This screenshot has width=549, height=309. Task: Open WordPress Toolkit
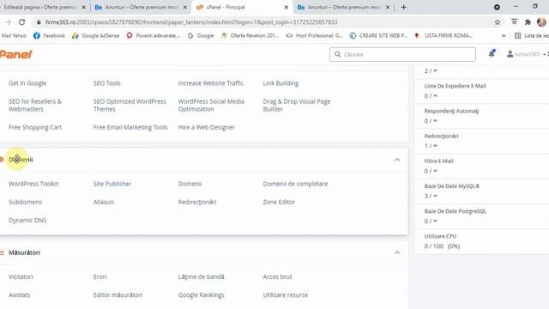pyautogui.click(x=33, y=184)
